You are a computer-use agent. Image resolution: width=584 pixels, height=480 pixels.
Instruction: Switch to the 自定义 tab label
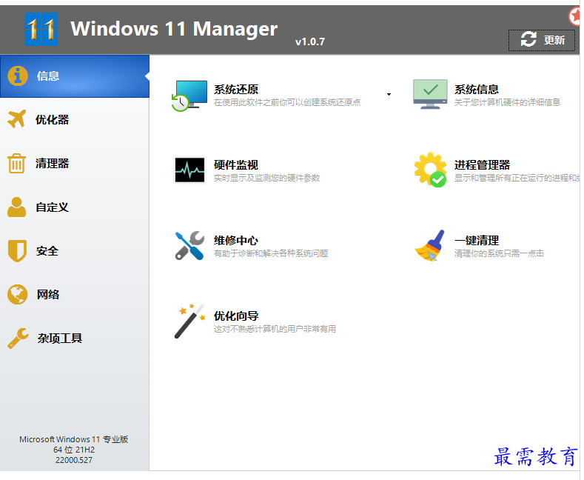tap(52, 207)
